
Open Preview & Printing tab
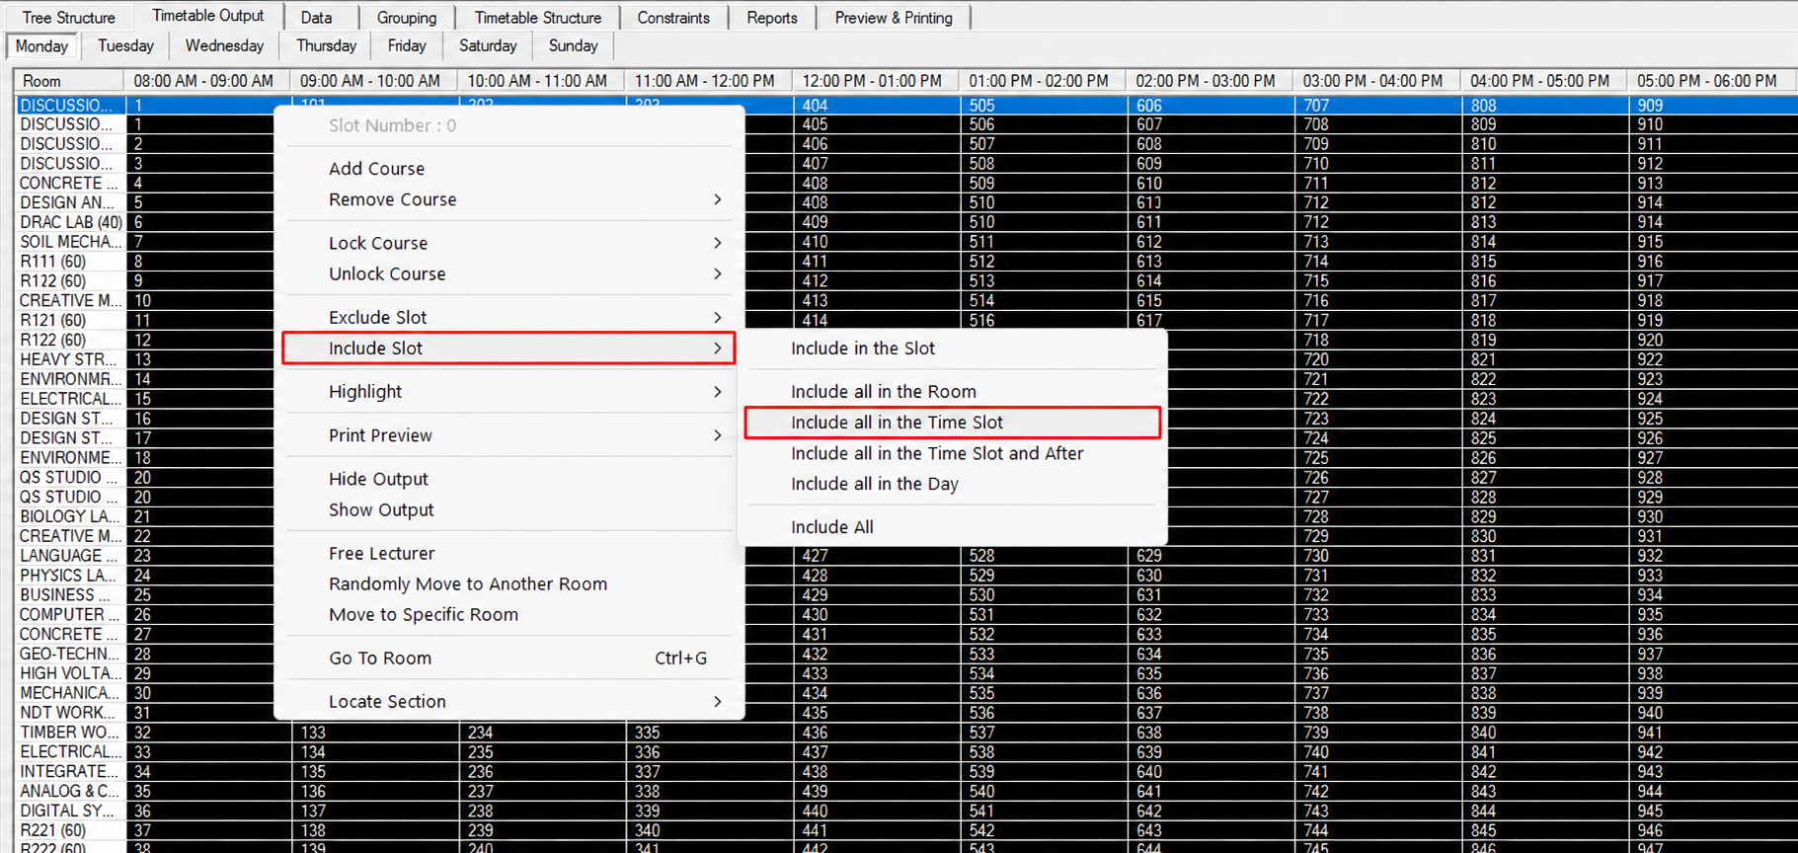(894, 18)
